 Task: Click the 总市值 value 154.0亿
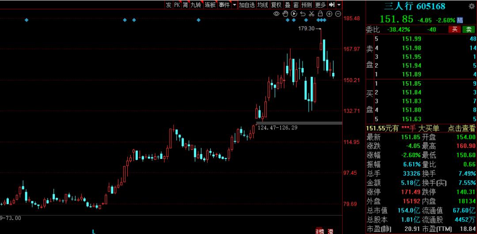[x=409, y=210]
